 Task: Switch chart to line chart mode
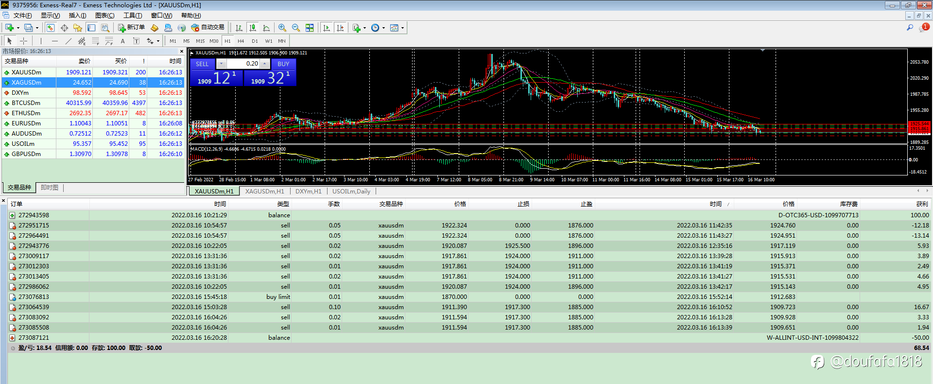click(x=266, y=28)
